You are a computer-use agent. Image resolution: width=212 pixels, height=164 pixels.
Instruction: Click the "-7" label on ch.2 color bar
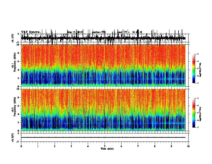[198, 127]
